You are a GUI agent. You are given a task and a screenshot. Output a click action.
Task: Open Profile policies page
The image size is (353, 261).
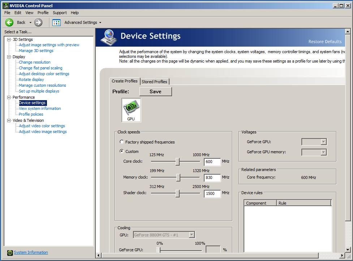pyautogui.click(x=31, y=114)
